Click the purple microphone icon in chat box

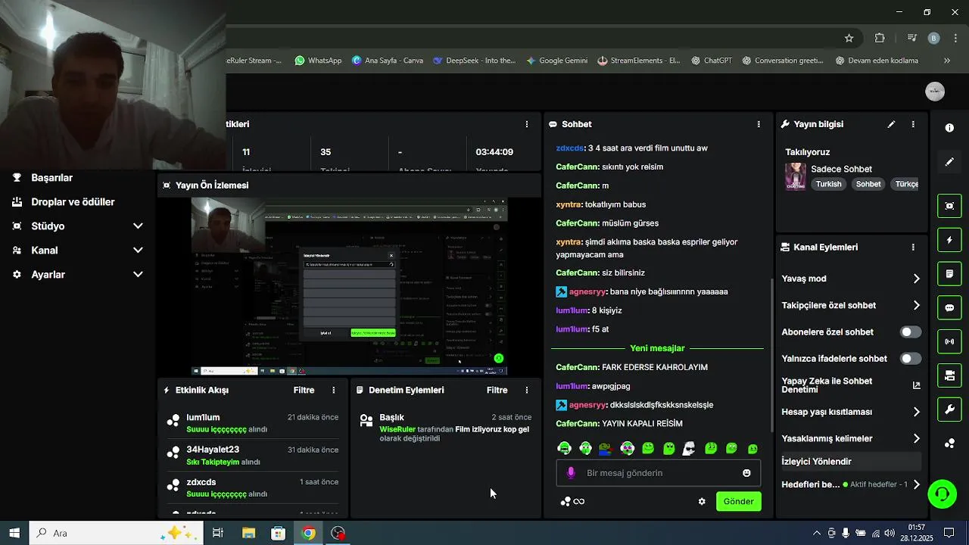point(571,473)
